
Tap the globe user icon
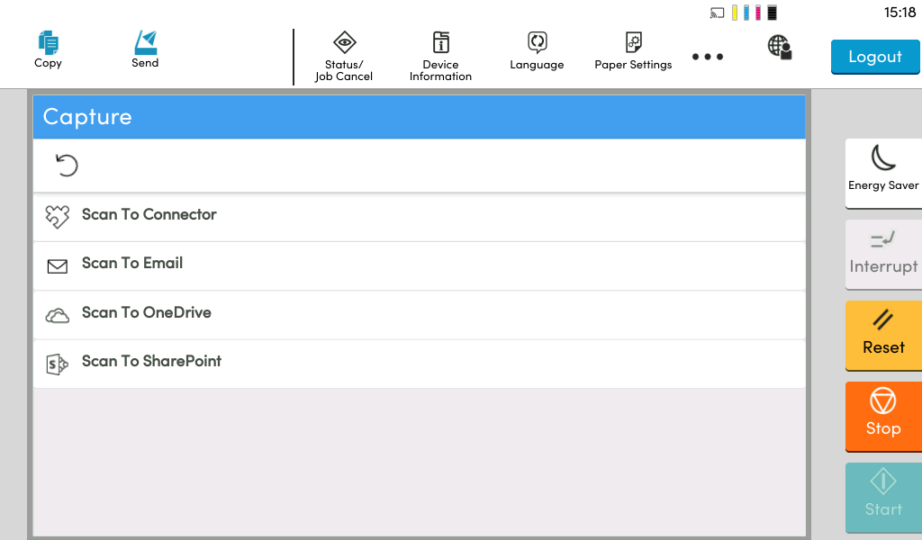(x=780, y=48)
